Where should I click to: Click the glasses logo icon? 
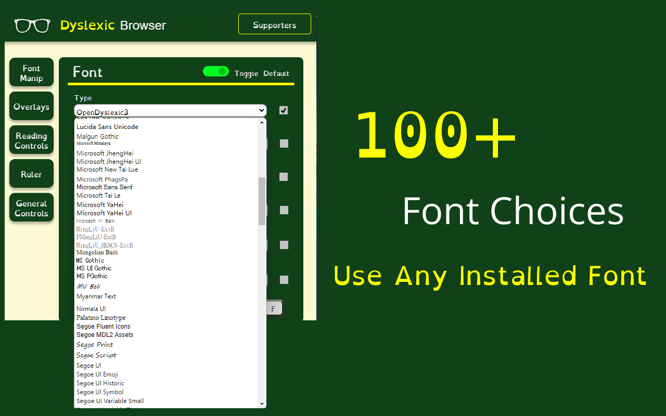point(32,25)
